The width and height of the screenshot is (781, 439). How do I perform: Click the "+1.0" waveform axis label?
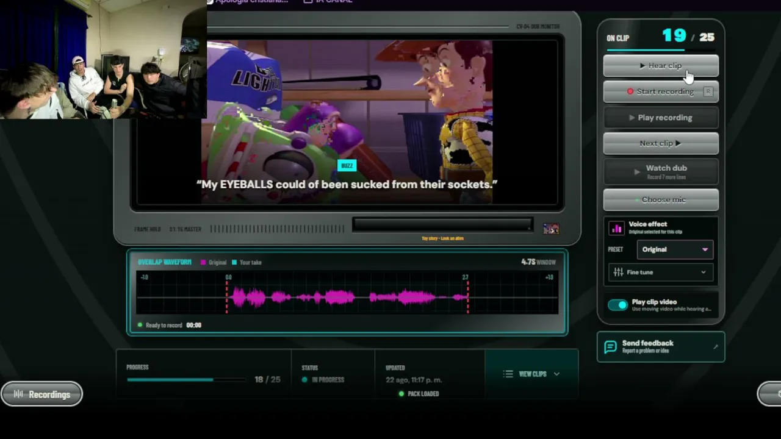pyautogui.click(x=549, y=277)
